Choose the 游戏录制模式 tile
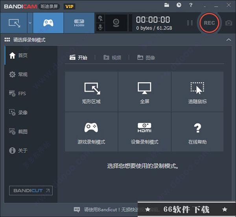This screenshot has height=217, width=236. (91, 132)
